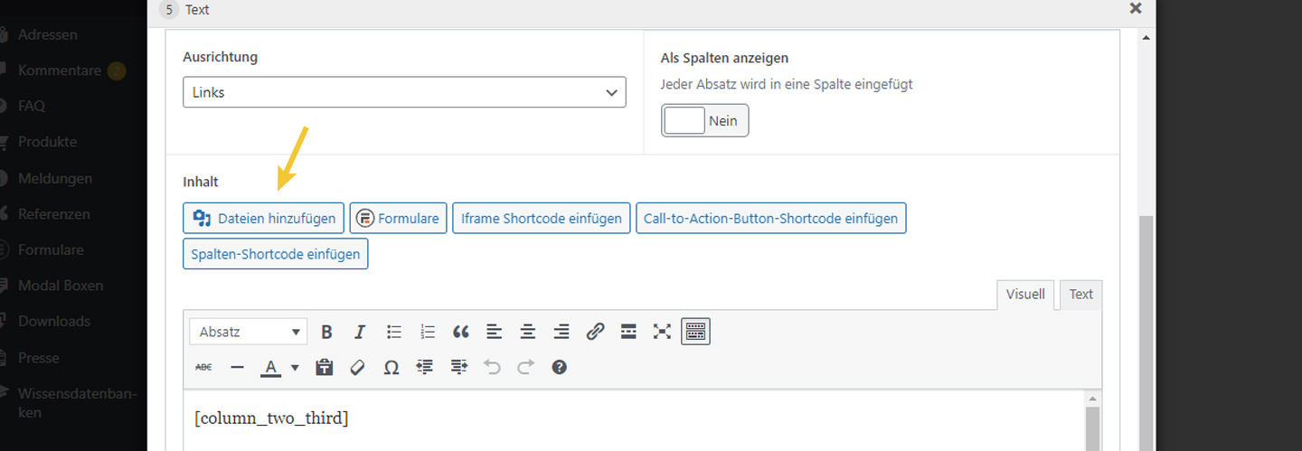The image size is (1302, 451).
Task: Apply the text color A swatch
Action: point(270,367)
